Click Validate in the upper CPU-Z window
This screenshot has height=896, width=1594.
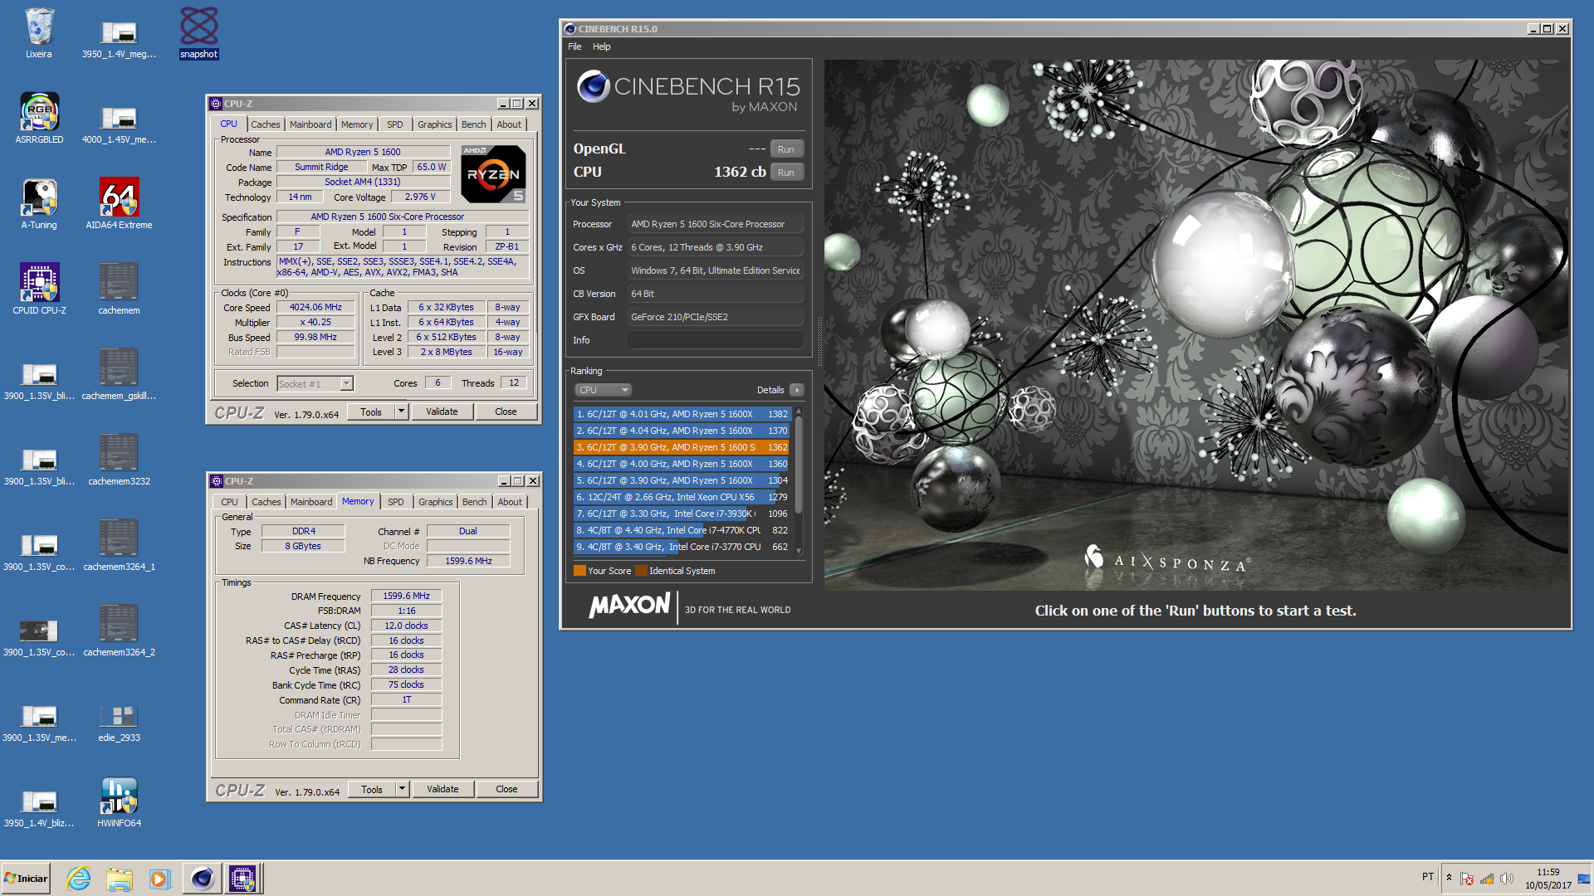[442, 411]
